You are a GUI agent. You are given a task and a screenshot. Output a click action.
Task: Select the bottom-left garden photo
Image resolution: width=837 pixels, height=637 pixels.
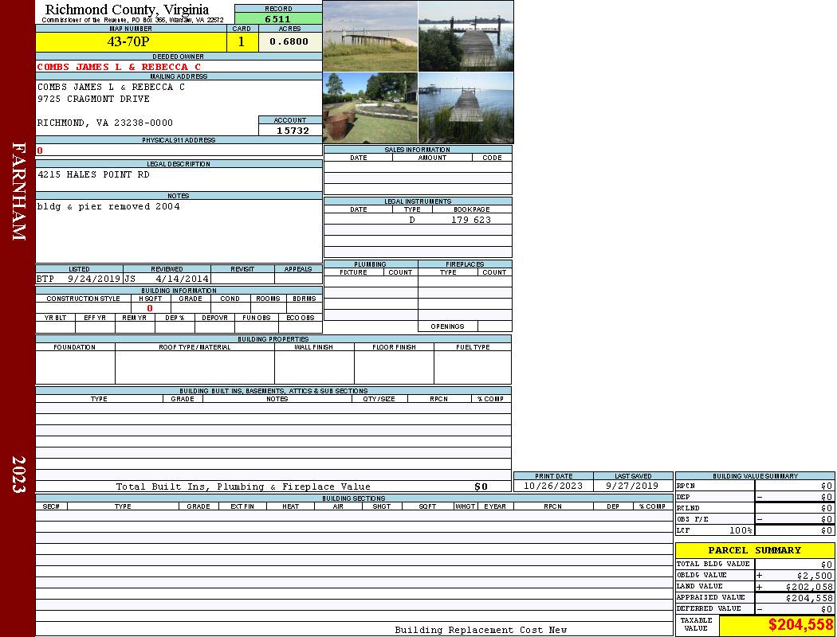tap(370, 107)
